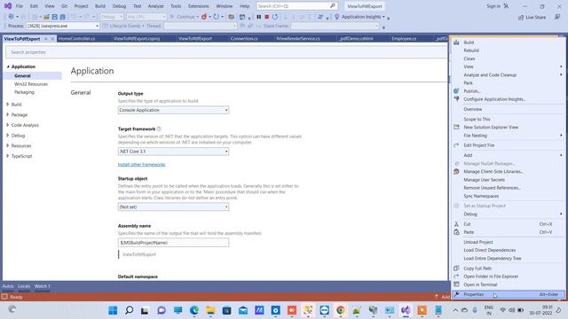Screen dimensions: 568x319
Task: Select Win32 Resources in properties tree
Action: tap(31, 84)
